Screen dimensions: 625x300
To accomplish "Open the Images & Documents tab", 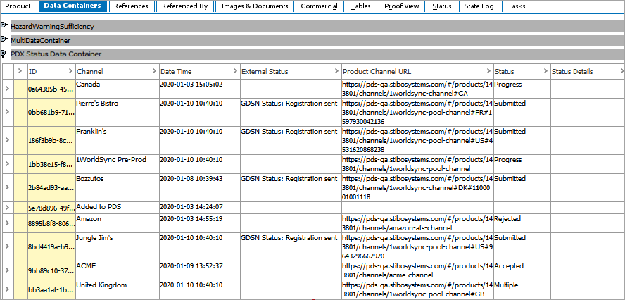I will 254,6.
